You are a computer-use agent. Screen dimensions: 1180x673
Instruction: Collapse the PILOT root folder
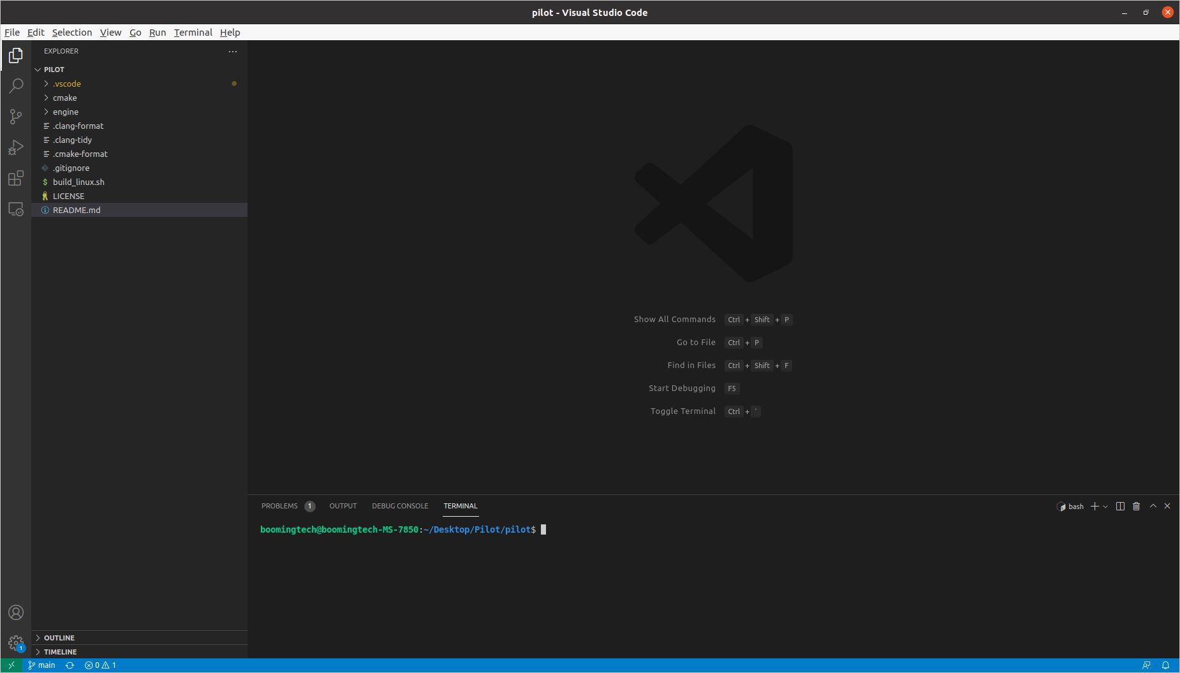coord(139,70)
